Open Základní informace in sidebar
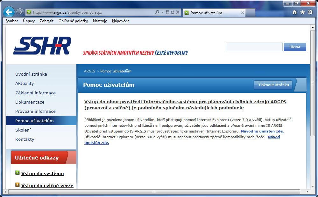Image resolution: width=318 pixels, height=197 pixels. [x=35, y=93]
